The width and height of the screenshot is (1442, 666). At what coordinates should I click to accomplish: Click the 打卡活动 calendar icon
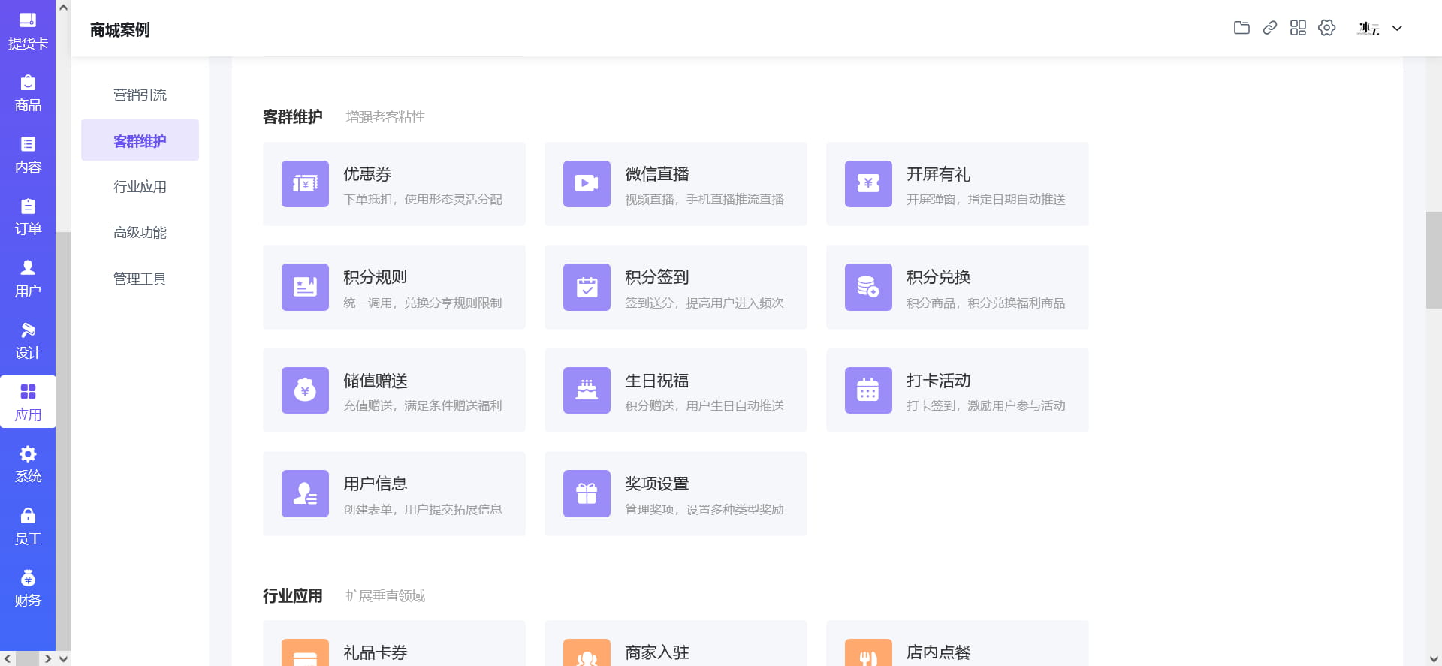click(x=868, y=390)
